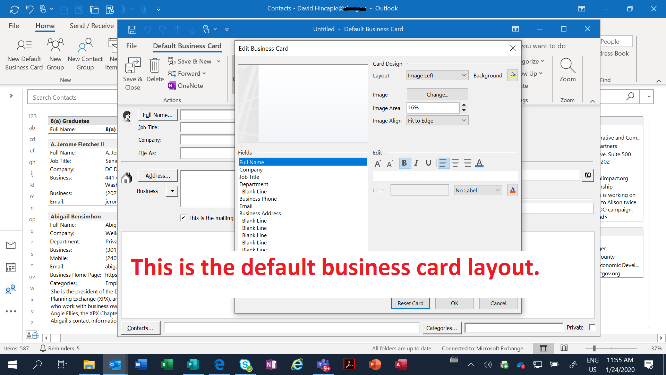
Task: Click the Categories... button
Action: coord(442,328)
